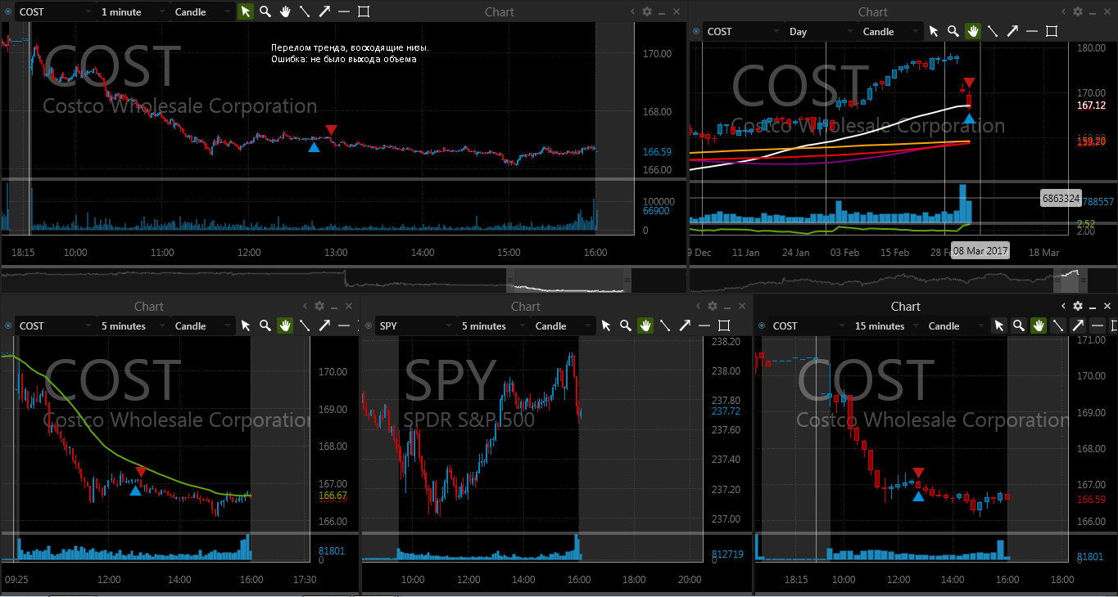This screenshot has width=1118, height=597.
Task: Click the Chart title of the COST 15 minutes panel
Action: 906,306
